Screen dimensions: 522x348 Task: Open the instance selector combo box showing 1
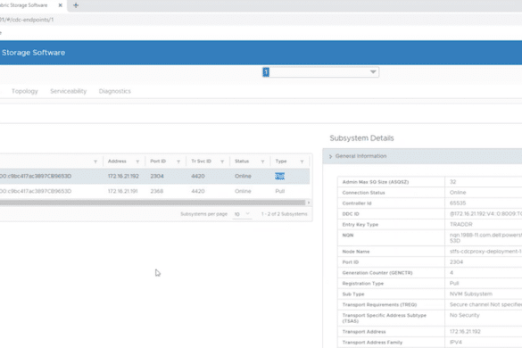click(x=320, y=72)
